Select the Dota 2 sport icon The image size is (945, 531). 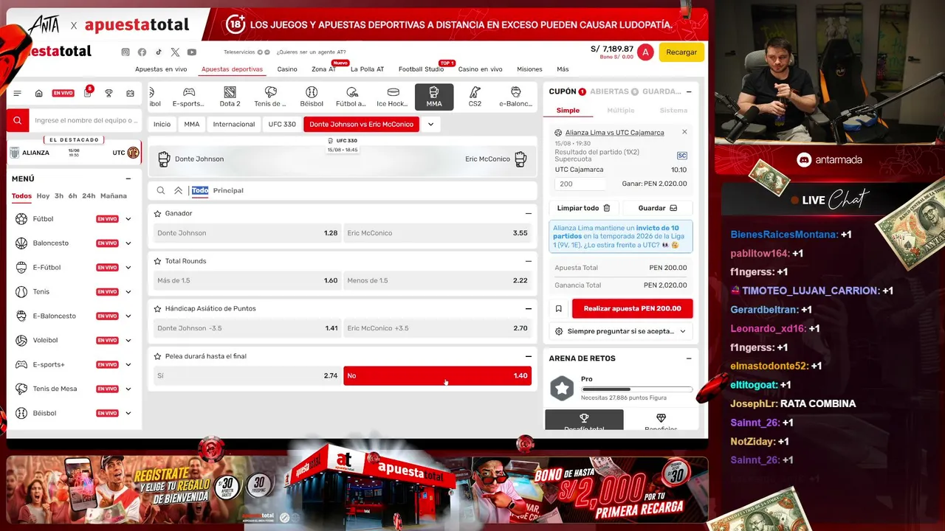[x=230, y=97]
